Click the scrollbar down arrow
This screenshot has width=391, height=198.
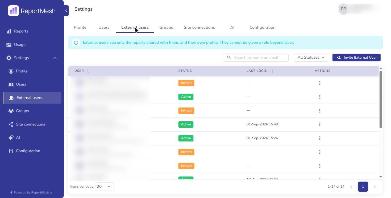coord(381,177)
